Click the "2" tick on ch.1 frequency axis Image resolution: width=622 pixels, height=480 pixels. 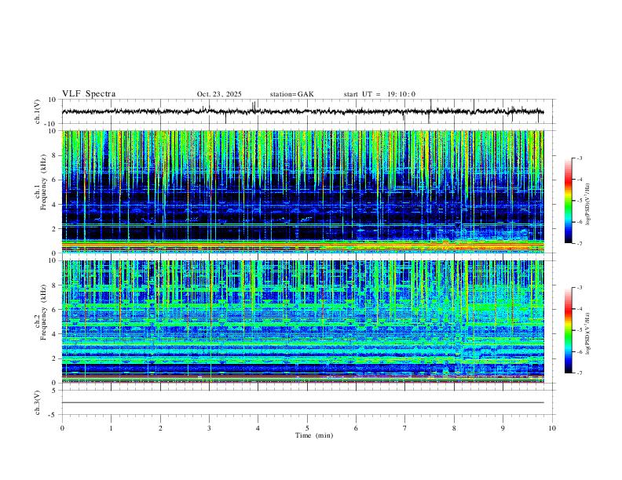[x=55, y=228]
